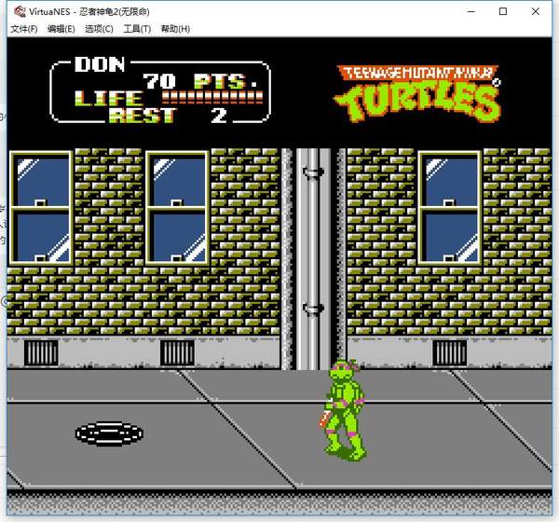Open the 文件(F) menu
The width and height of the screenshot is (559, 522).
click(x=24, y=29)
